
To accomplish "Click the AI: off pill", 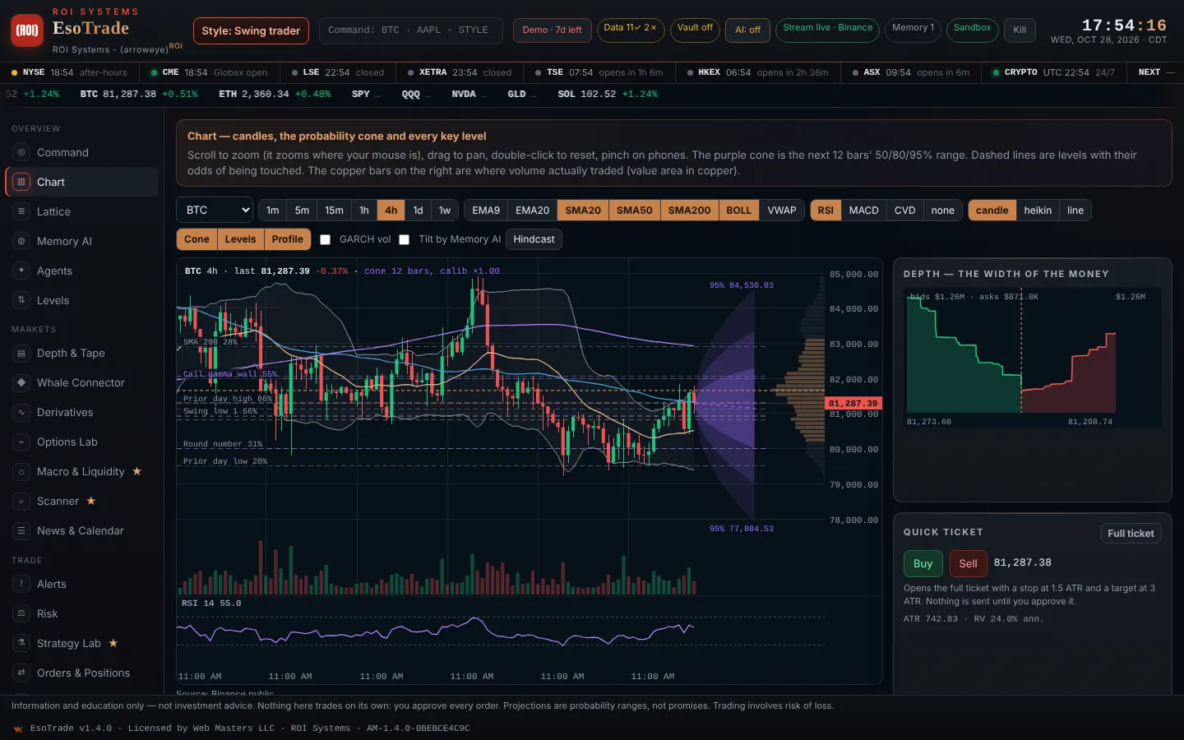I will 747,30.
